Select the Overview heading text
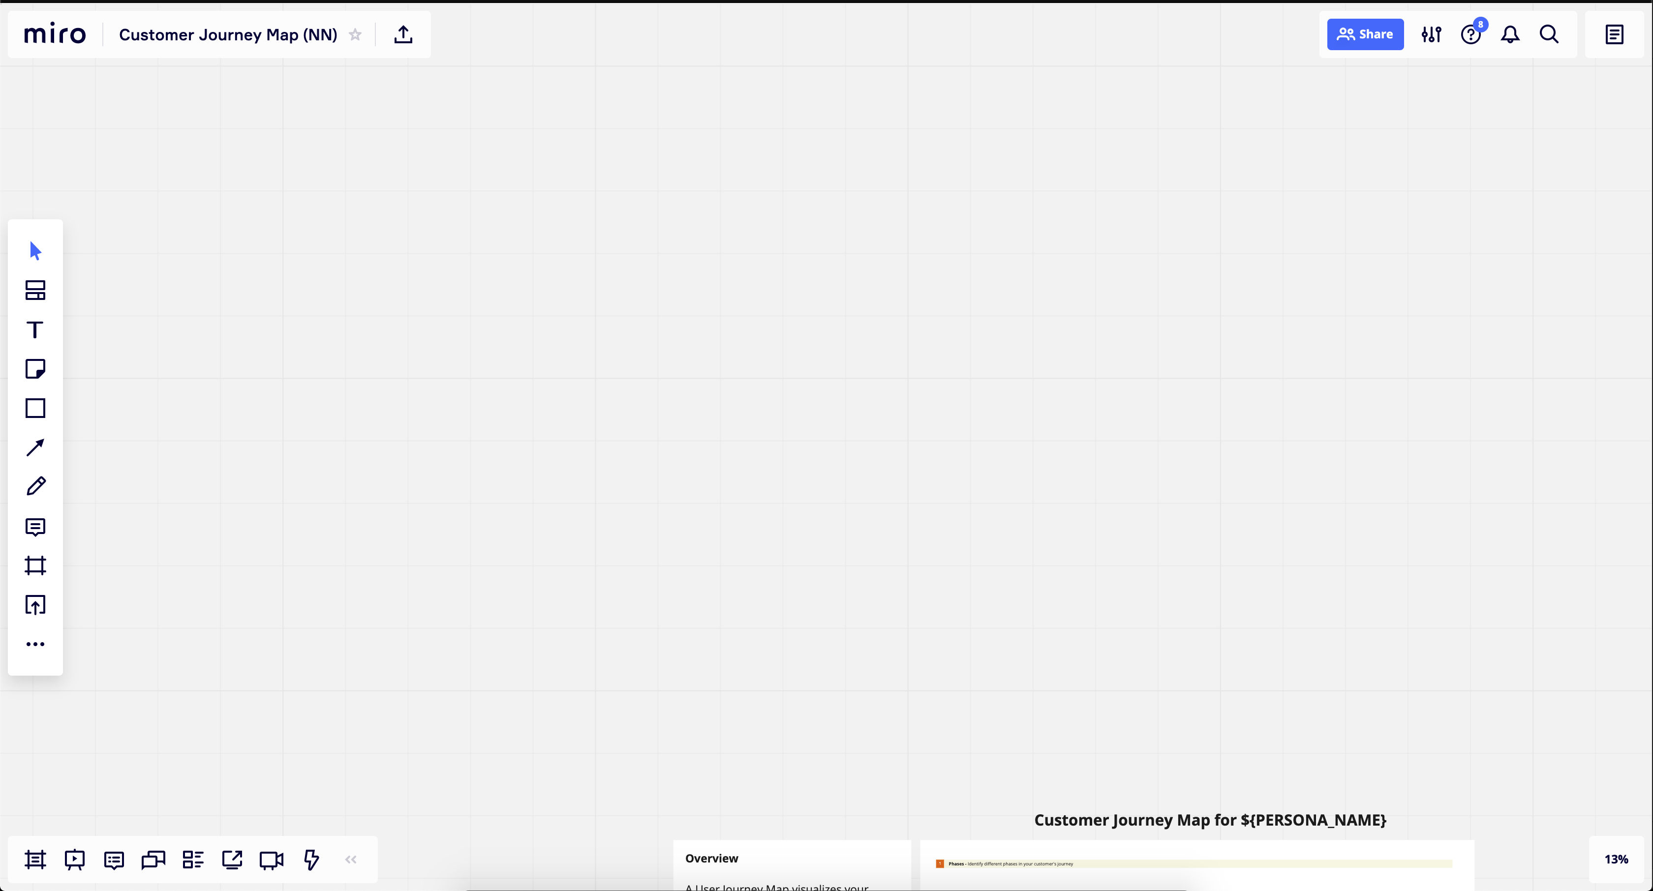 coord(712,858)
